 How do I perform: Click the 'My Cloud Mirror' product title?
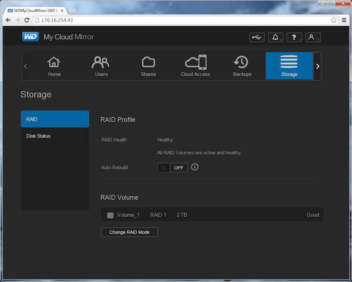[x=69, y=37]
